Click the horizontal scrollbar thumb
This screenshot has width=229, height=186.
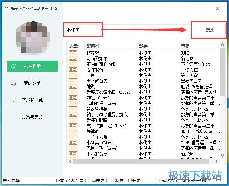141,161
